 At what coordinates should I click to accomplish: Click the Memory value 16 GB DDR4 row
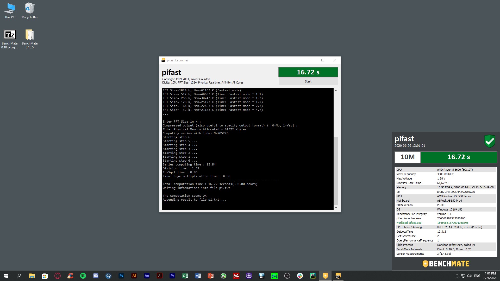pyautogui.click(x=465, y=187)
